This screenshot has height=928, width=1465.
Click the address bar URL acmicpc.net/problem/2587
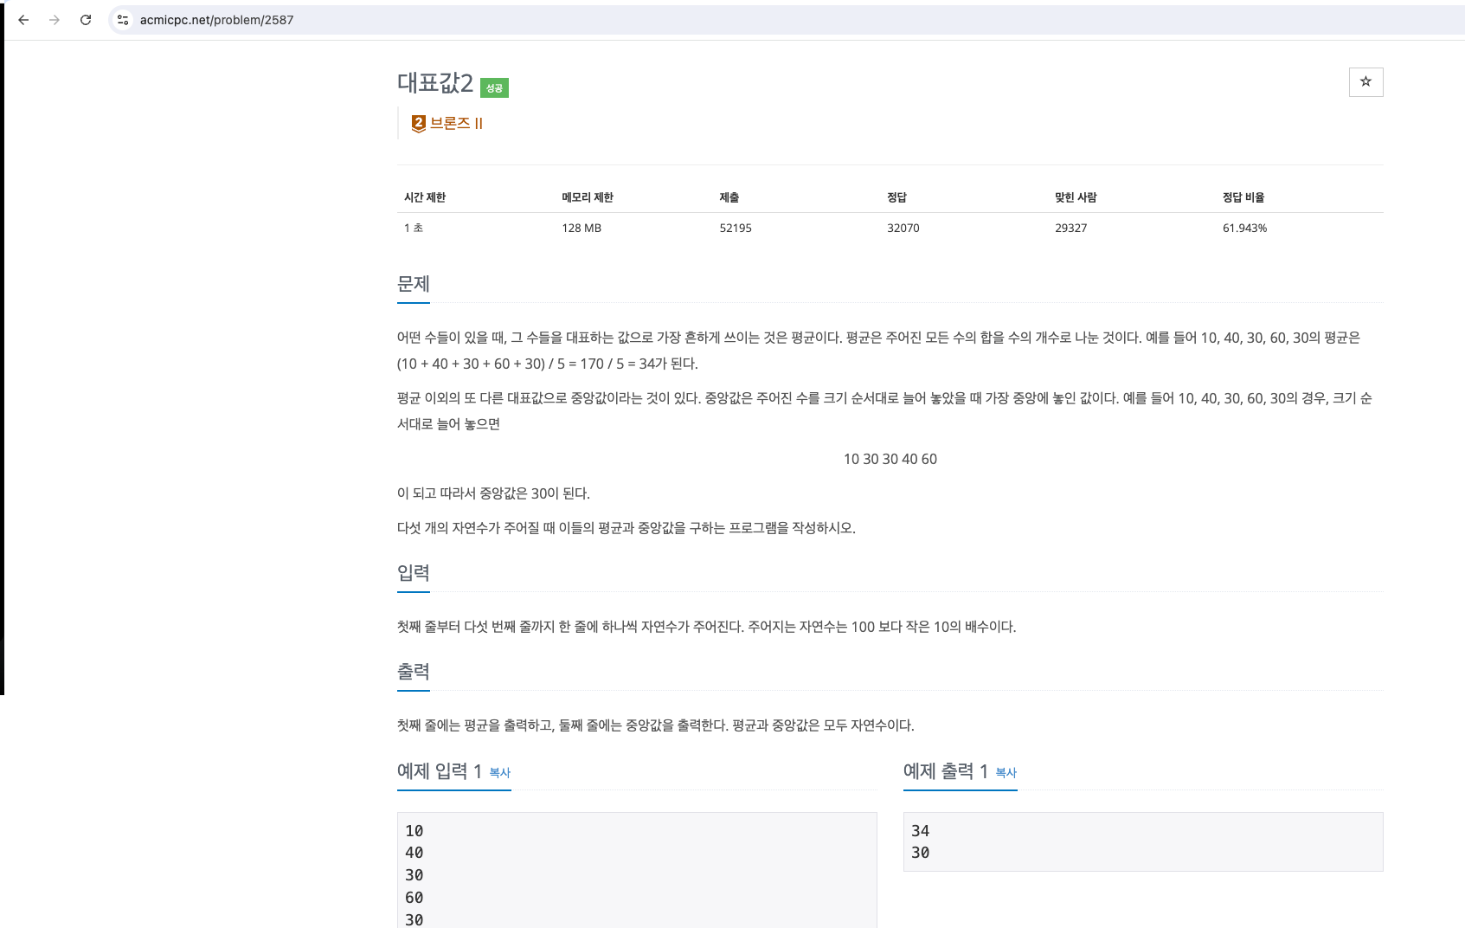click(216, 20)
